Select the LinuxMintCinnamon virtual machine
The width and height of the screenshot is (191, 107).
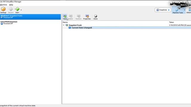point(30,23)
